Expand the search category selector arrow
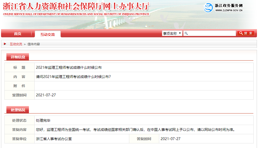 pos(180,33)
